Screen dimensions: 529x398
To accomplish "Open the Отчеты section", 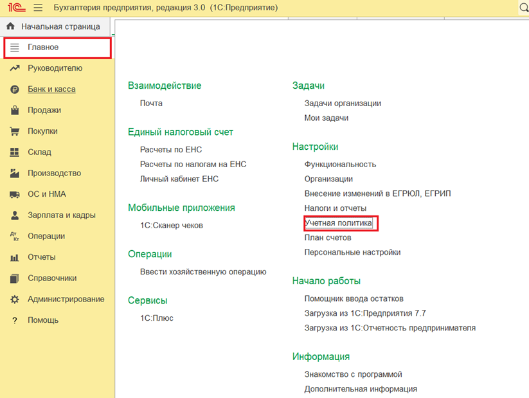I will coord(42,257).
